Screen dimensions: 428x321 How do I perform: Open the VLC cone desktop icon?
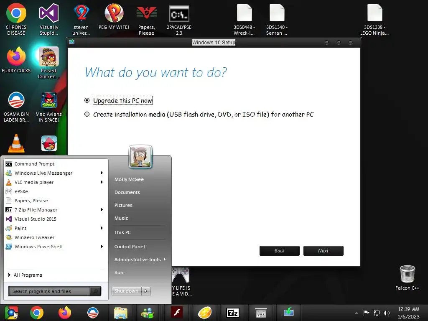[x=16, y=143]
